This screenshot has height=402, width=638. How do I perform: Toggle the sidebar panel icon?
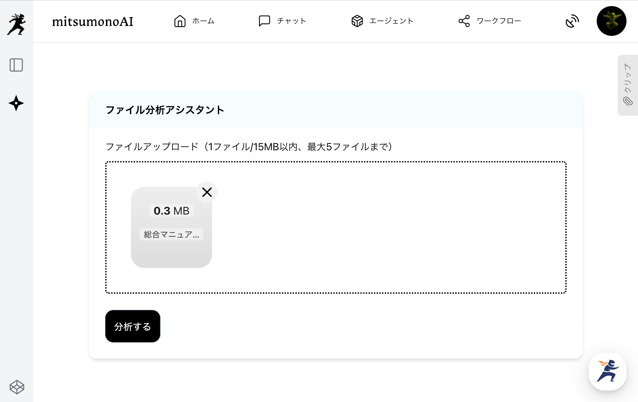[x=16, y=65]
